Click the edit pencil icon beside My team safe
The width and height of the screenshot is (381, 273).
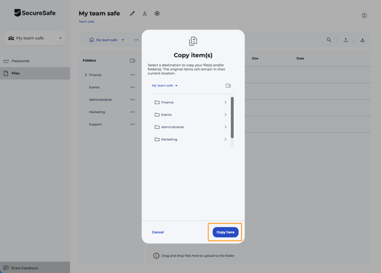pos(132,14)
